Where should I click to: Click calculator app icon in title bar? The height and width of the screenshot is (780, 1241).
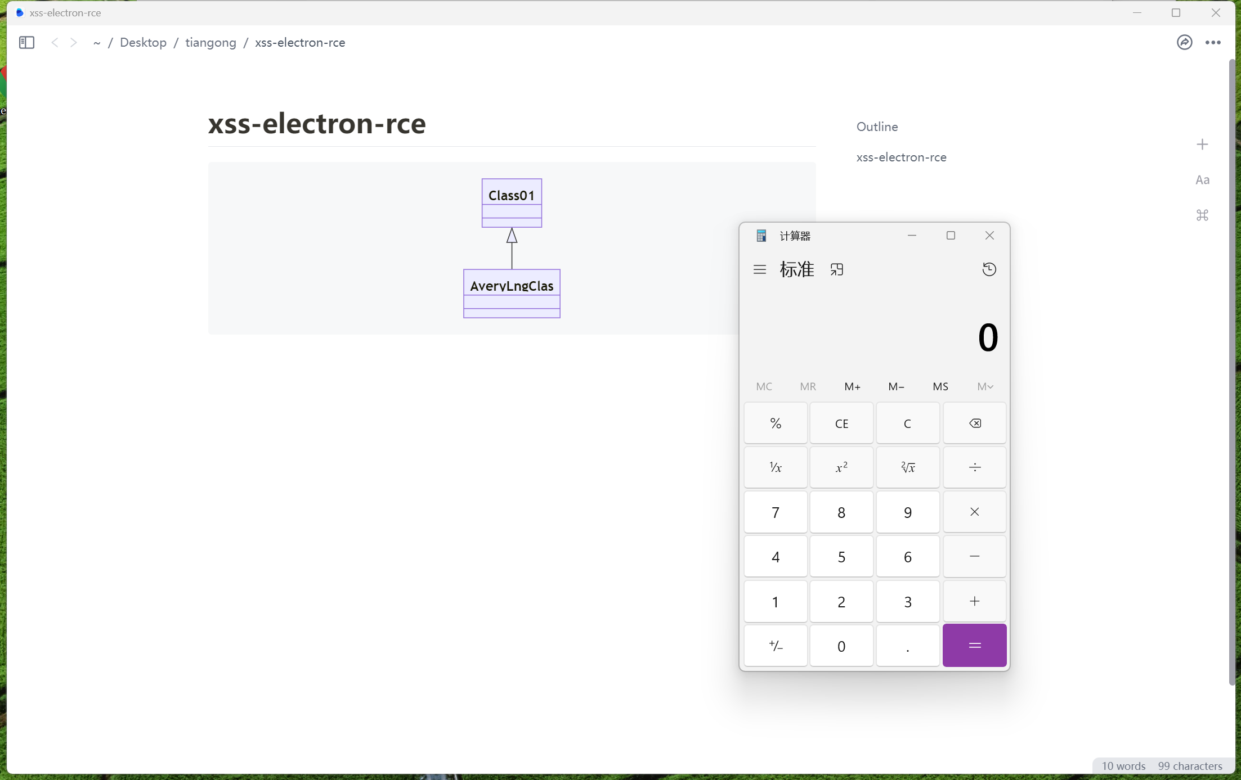click(761, 236)
